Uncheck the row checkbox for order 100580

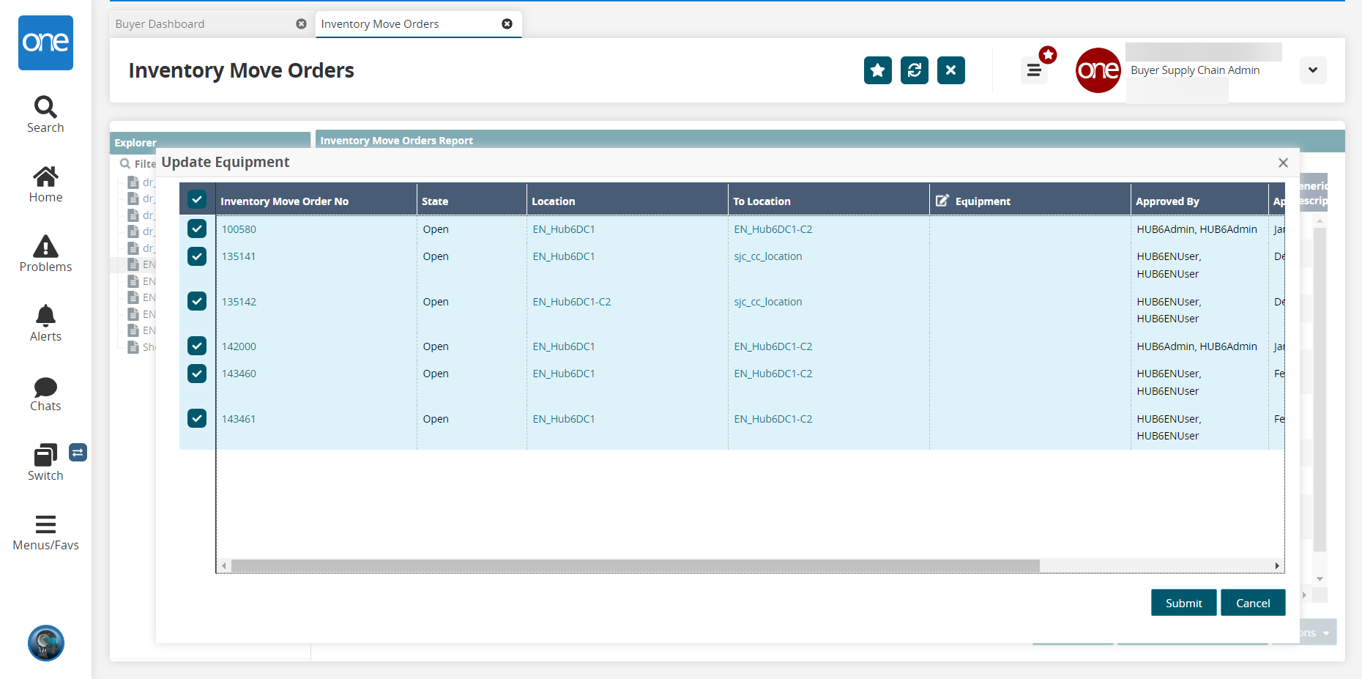(197, 229)
